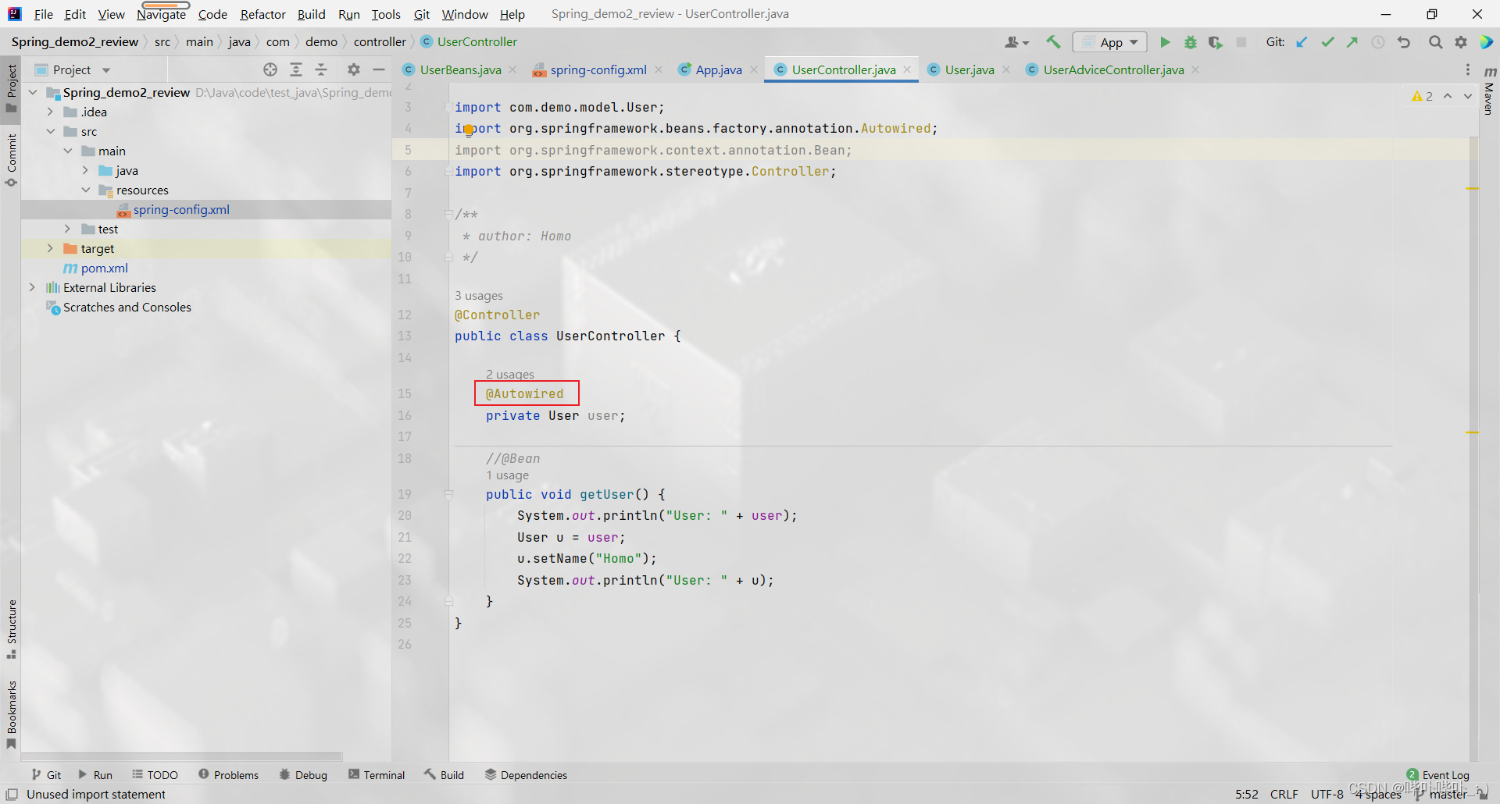This screenshot has width=1500, height=804.
Task: Toggle the Project side tab
Action: click(11, 87)
